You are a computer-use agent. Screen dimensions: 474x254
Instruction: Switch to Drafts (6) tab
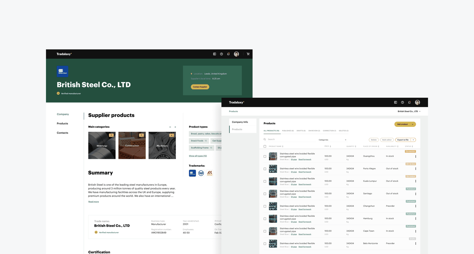click(x=301, y=131)
